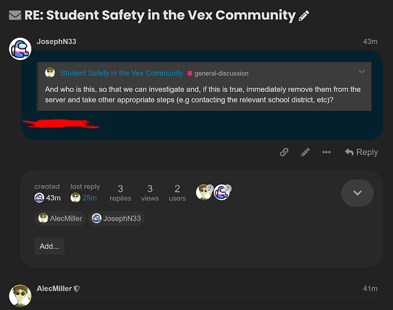Expand the quoted post chevron
Image resolution: width=393 pixels, height=310 pixels.
click(362, 72)
